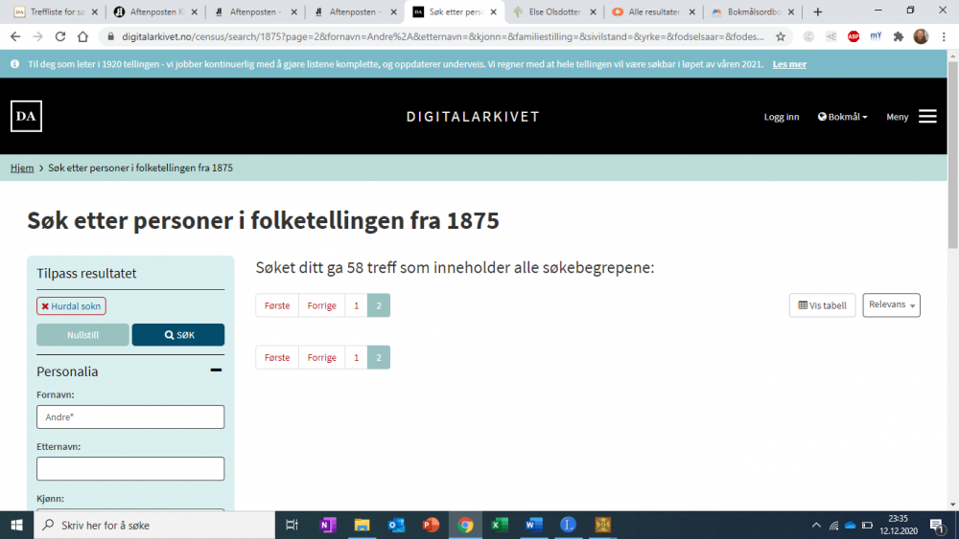Screen dimensions: 959x539
Task: Open the Relevans sort dropdown
Action: click(x=891, y=305)
